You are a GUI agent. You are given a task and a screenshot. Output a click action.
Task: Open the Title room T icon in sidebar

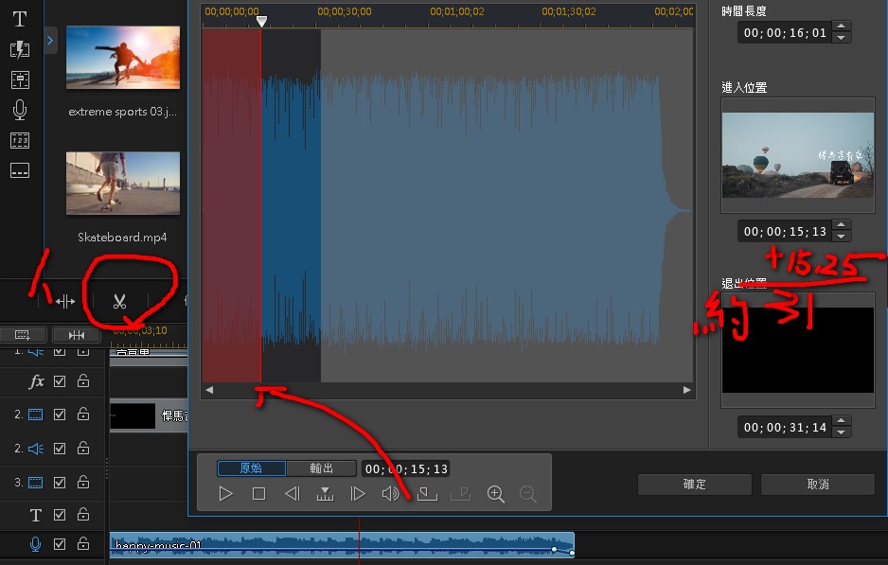click(x=20, y=19)
